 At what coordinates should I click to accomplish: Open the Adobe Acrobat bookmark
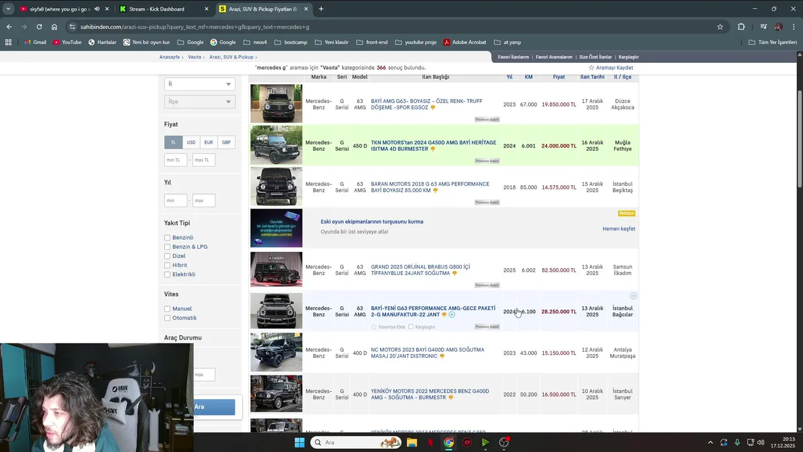coord(464,42)
